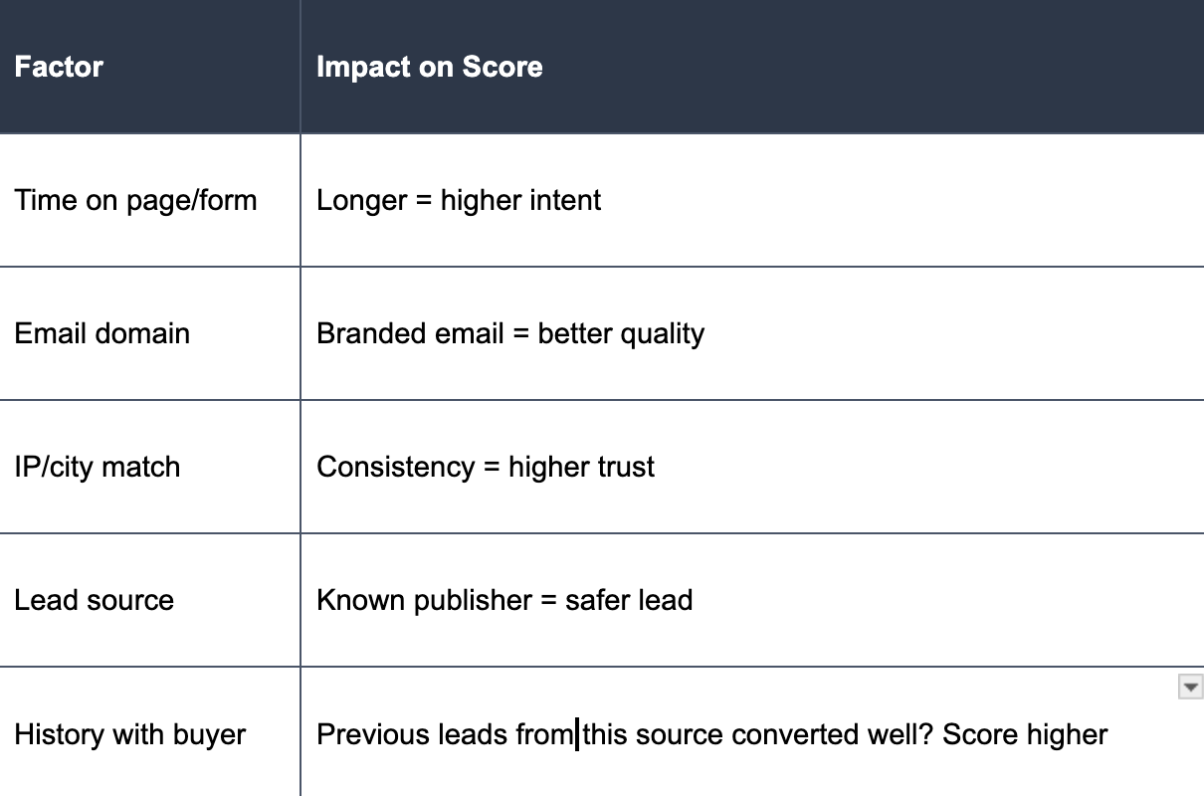The height and width of the screenshot is (796, 1204).
Task: Select the Impact on Score header cell
Action: (x=752, y=67)
